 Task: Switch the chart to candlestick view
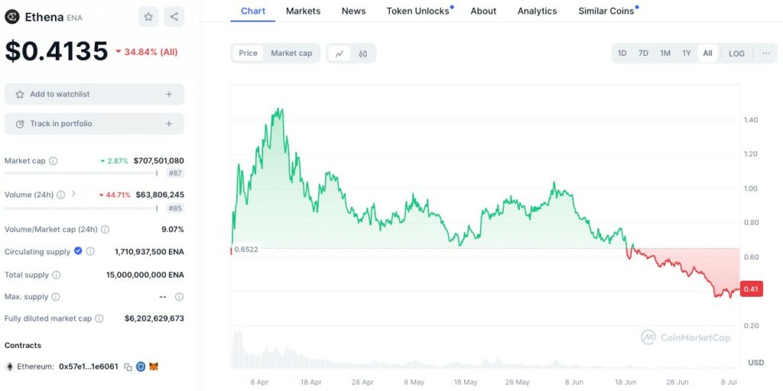(363, 54)
